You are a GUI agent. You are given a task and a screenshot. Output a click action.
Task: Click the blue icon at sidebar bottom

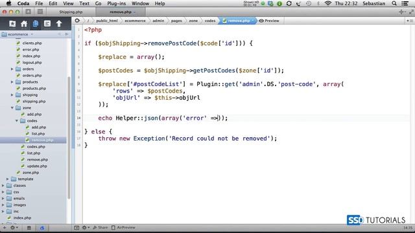[41, 228]
